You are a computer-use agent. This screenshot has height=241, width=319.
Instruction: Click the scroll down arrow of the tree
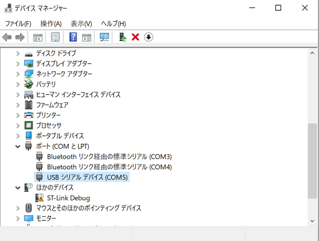point(312,221)
